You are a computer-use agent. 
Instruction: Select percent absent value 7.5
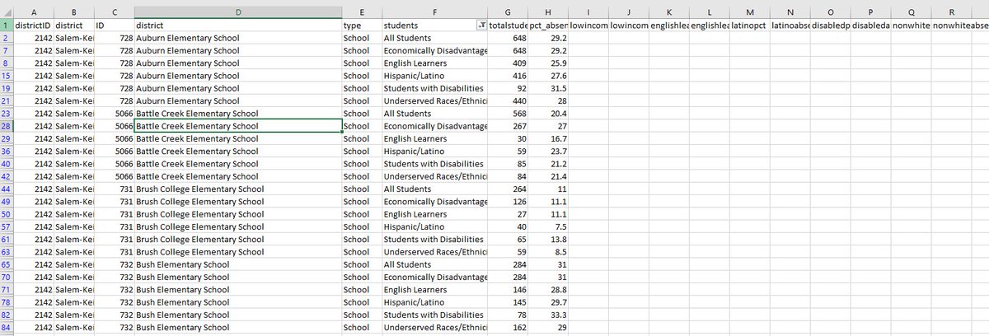pyautogui.click(x=548, y=227)
